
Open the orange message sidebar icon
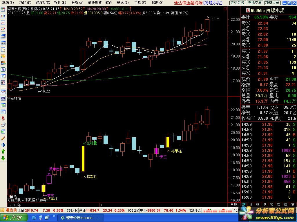[x=3, y=56]
